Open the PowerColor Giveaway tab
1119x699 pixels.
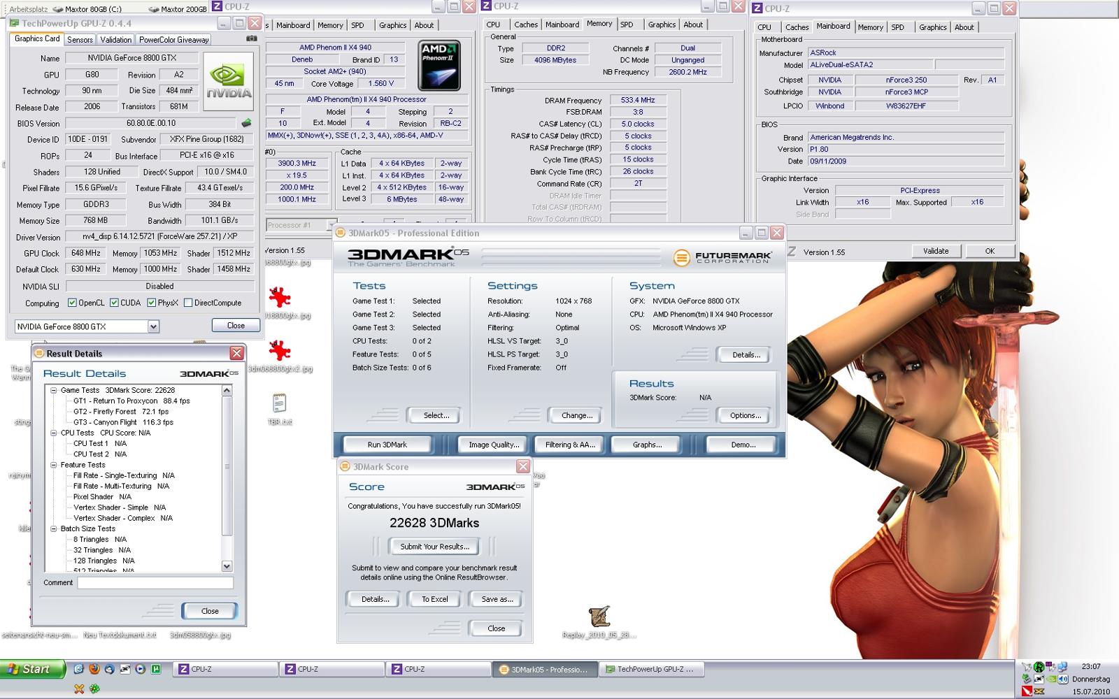173,40
